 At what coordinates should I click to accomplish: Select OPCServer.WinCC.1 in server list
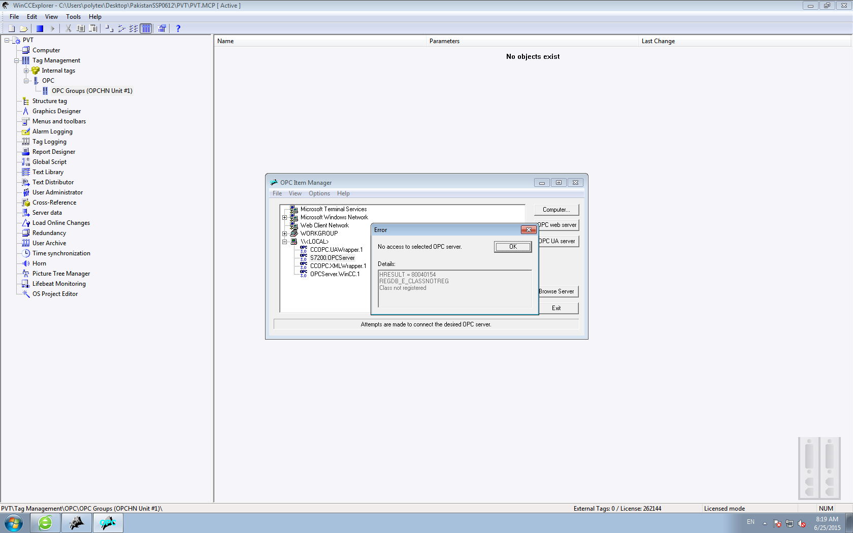pos(335,274)
